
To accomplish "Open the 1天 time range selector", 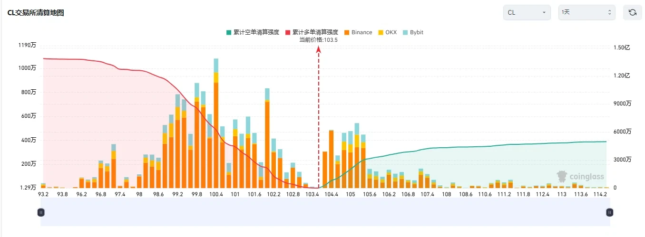I will 586,12.
